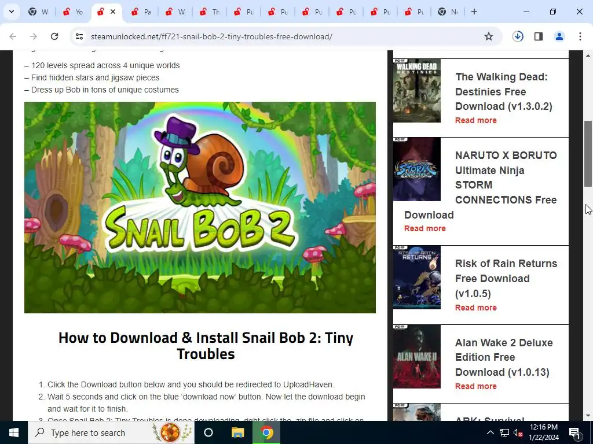Go forward to next page
This screenshot has height=444, width=593.
(34, 36)
